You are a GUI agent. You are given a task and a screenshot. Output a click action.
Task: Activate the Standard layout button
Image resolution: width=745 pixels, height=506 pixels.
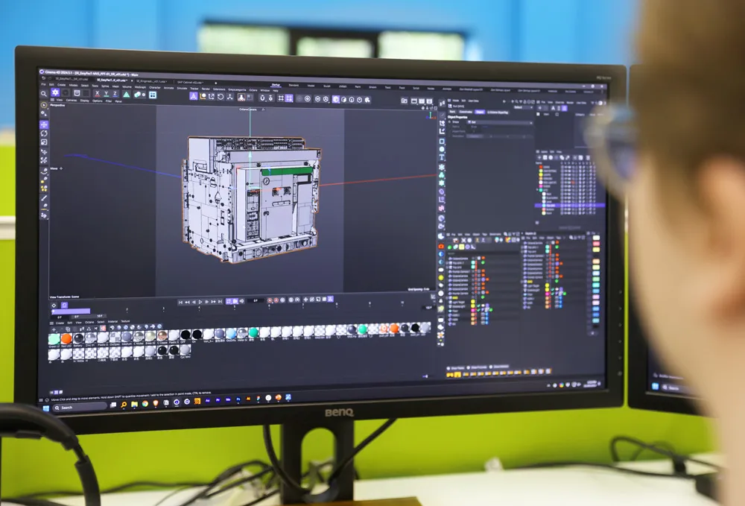click(292, 85)
